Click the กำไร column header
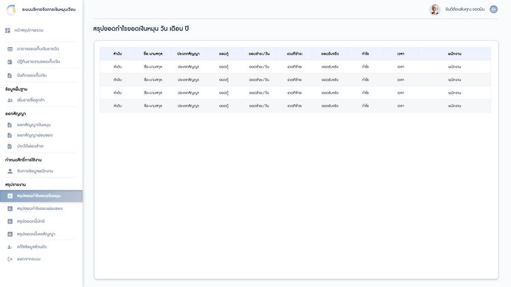The width and height of the screenshot is (511, 287). [x=366, y=53]
